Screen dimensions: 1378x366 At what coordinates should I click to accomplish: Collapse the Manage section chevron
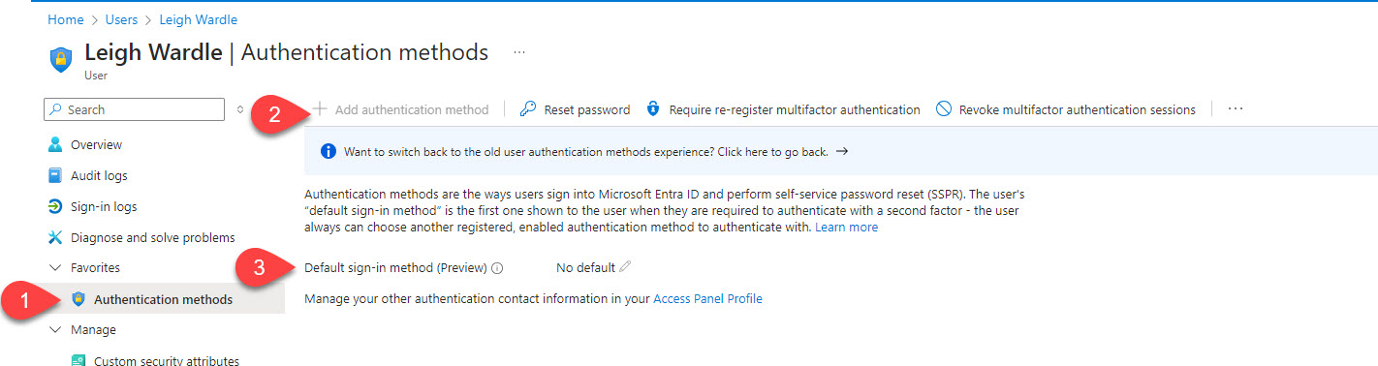pyautogui.click(x=54, y=330)
